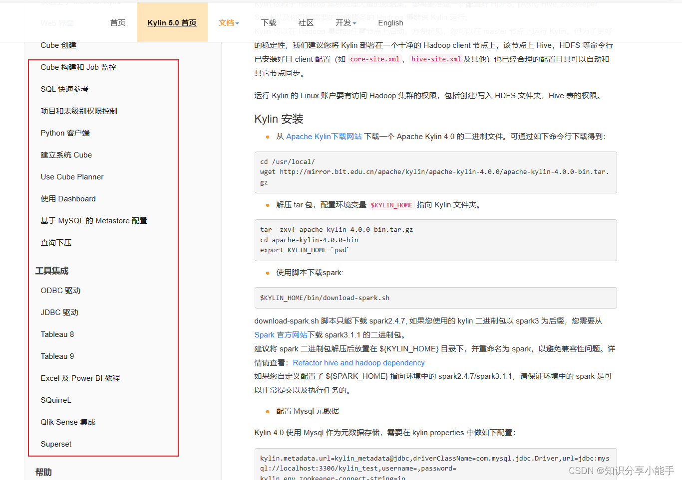This screenshot has width=682, height=480.
Task: Switch language to English
Action: click(390, 23)
